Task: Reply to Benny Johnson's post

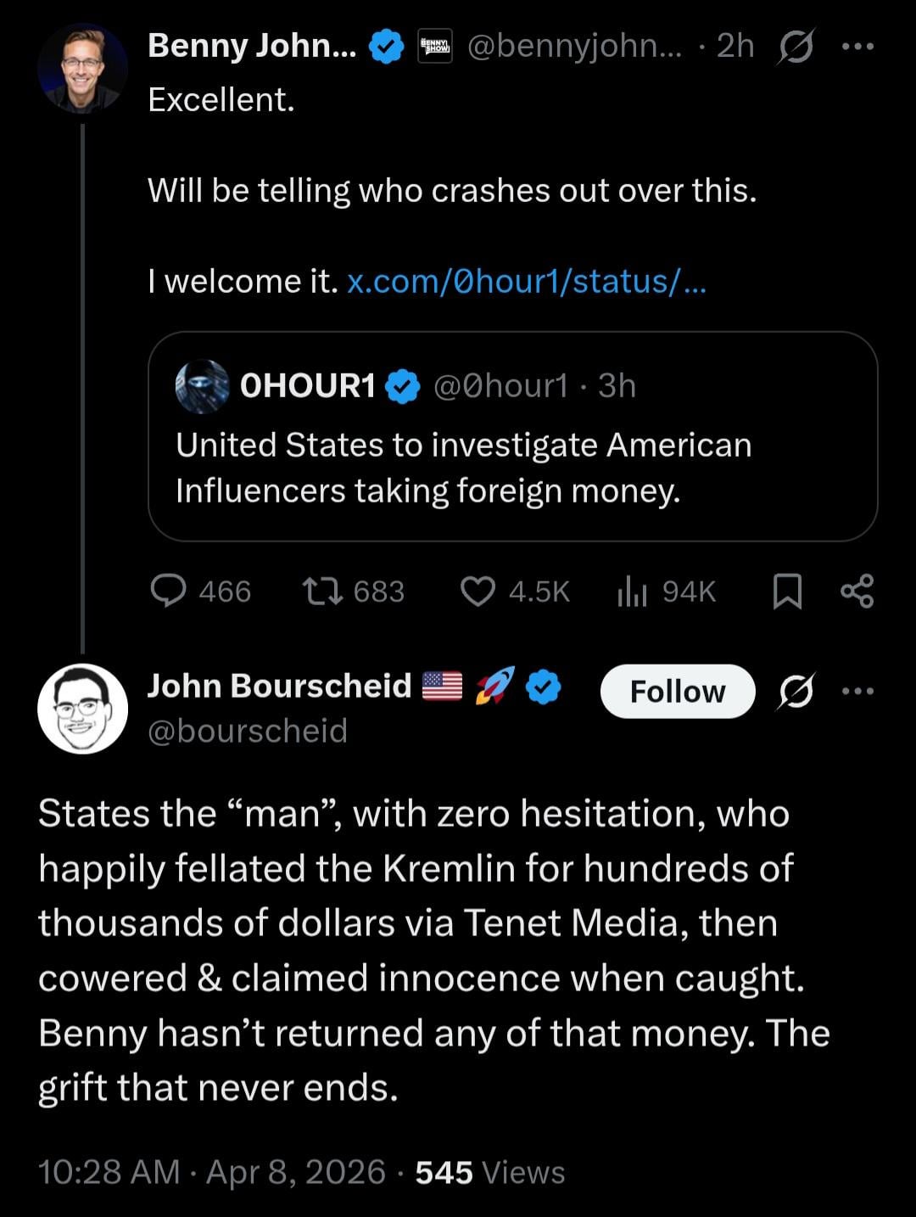Action: tap(168, 591)
